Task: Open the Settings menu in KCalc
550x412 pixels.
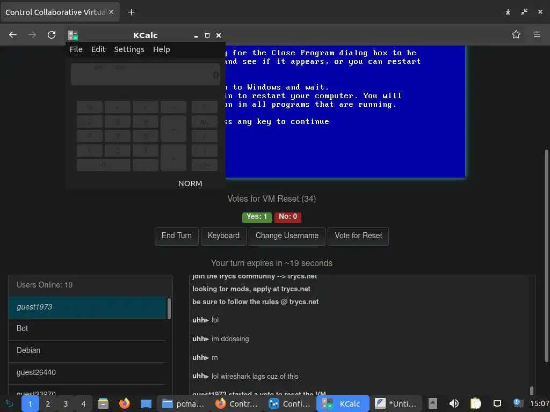Action: (129, 49)
